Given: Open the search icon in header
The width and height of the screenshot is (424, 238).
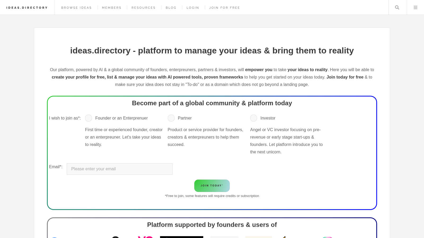Looking at the screenshot, I should pyautogui.click(x=397, y=7).
